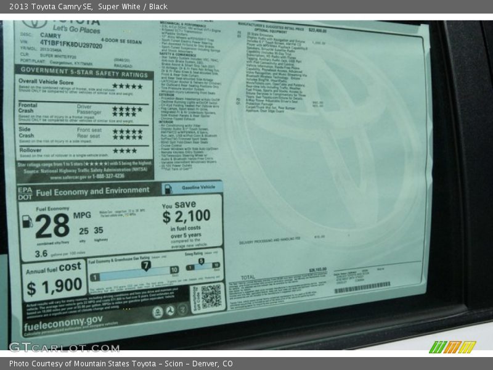Viewport: 493px width, 370px height.
Task: Click the Frontal Crash Driver star rating
Action: tap(128, 109)
